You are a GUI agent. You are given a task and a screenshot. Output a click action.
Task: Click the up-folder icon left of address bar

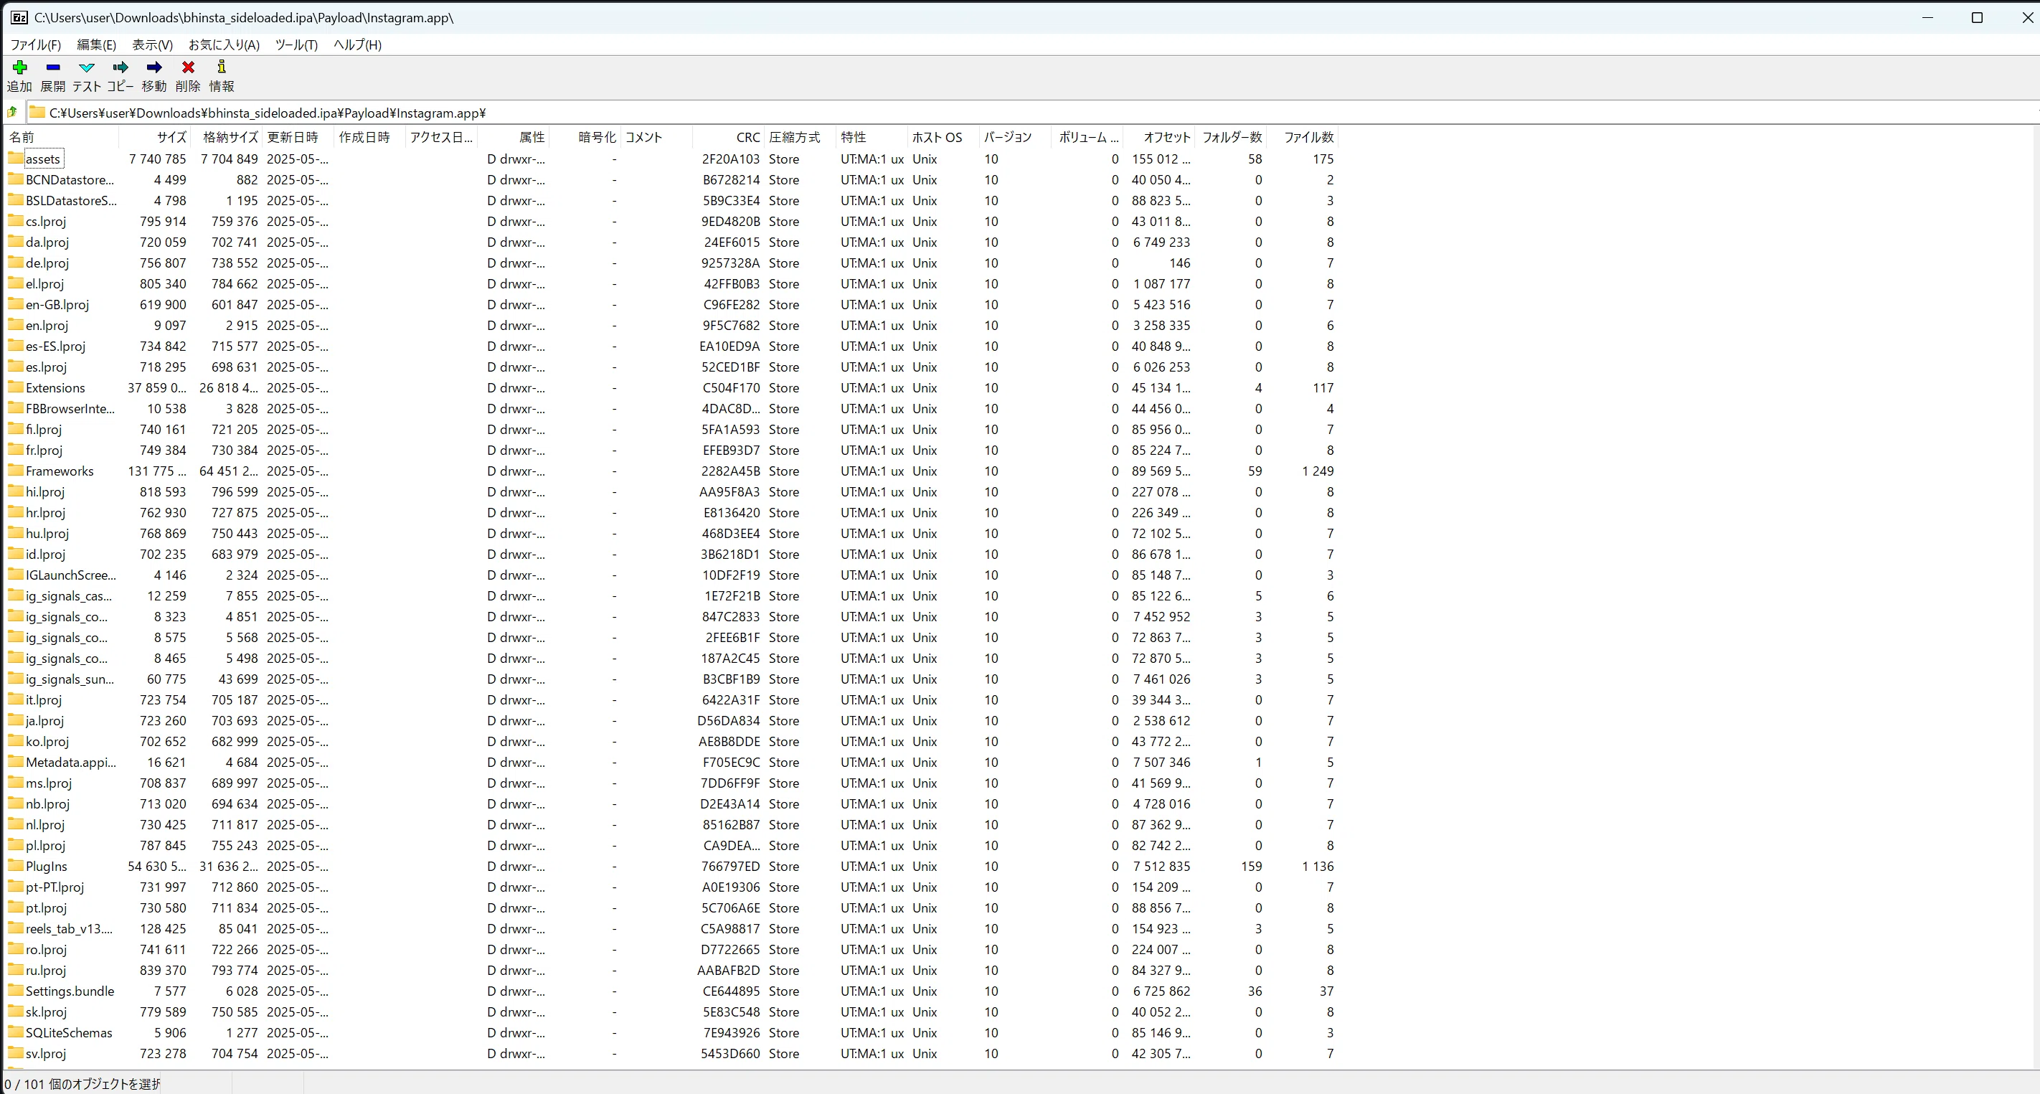point(12,113)
